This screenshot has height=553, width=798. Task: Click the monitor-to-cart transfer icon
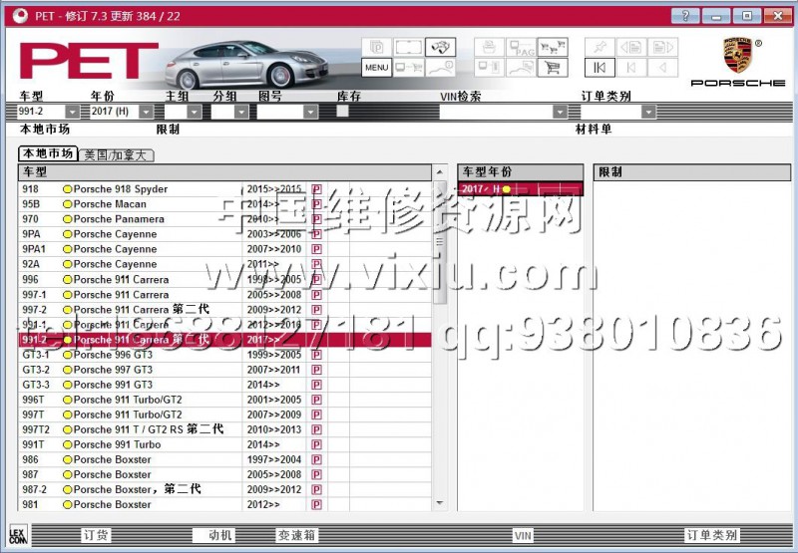(x=408, y=68)
